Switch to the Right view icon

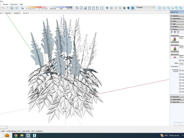(89, 8)
